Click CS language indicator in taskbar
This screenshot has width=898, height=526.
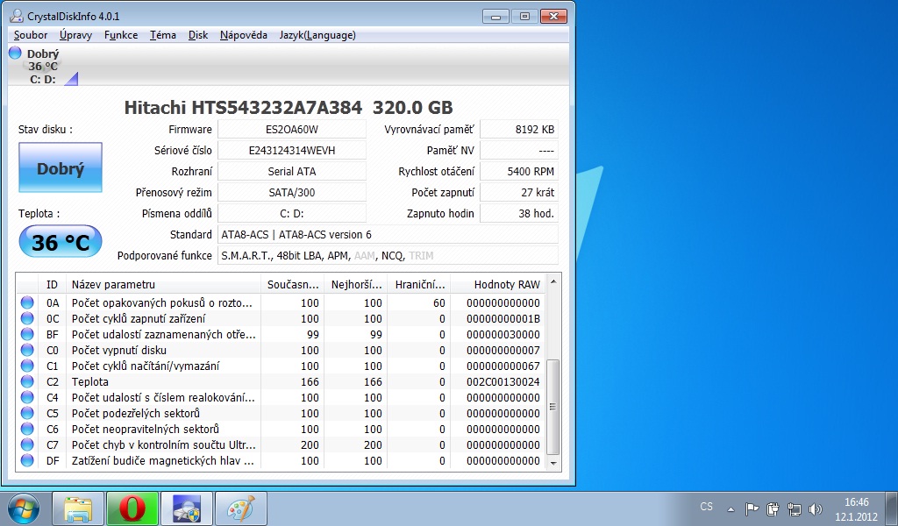click(707, 507)
